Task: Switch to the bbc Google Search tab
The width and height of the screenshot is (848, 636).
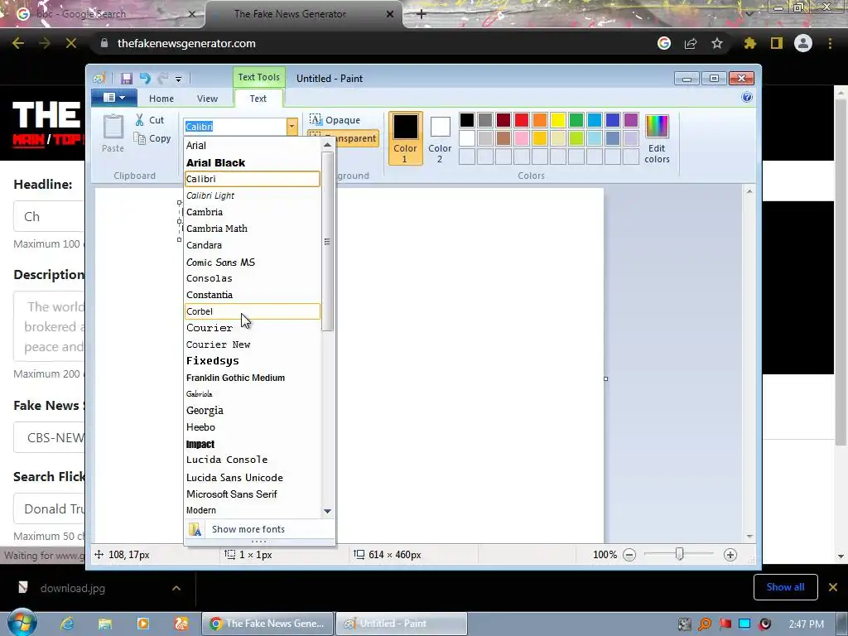Action: point(103,14)
